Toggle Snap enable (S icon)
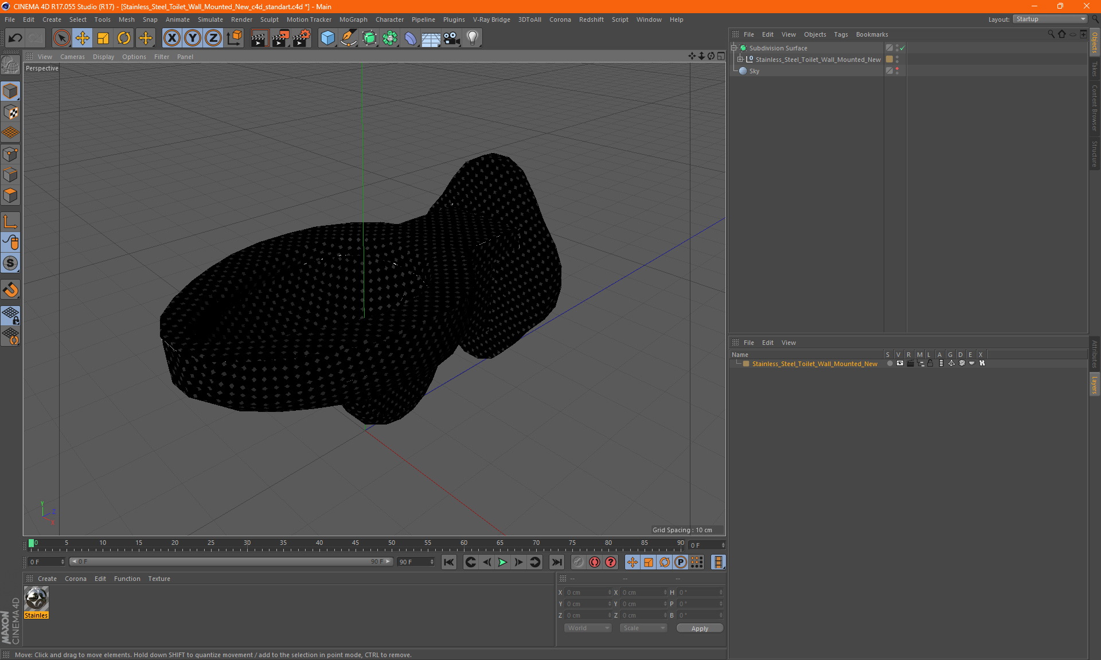1101x660 pixels. click(10, 263)
